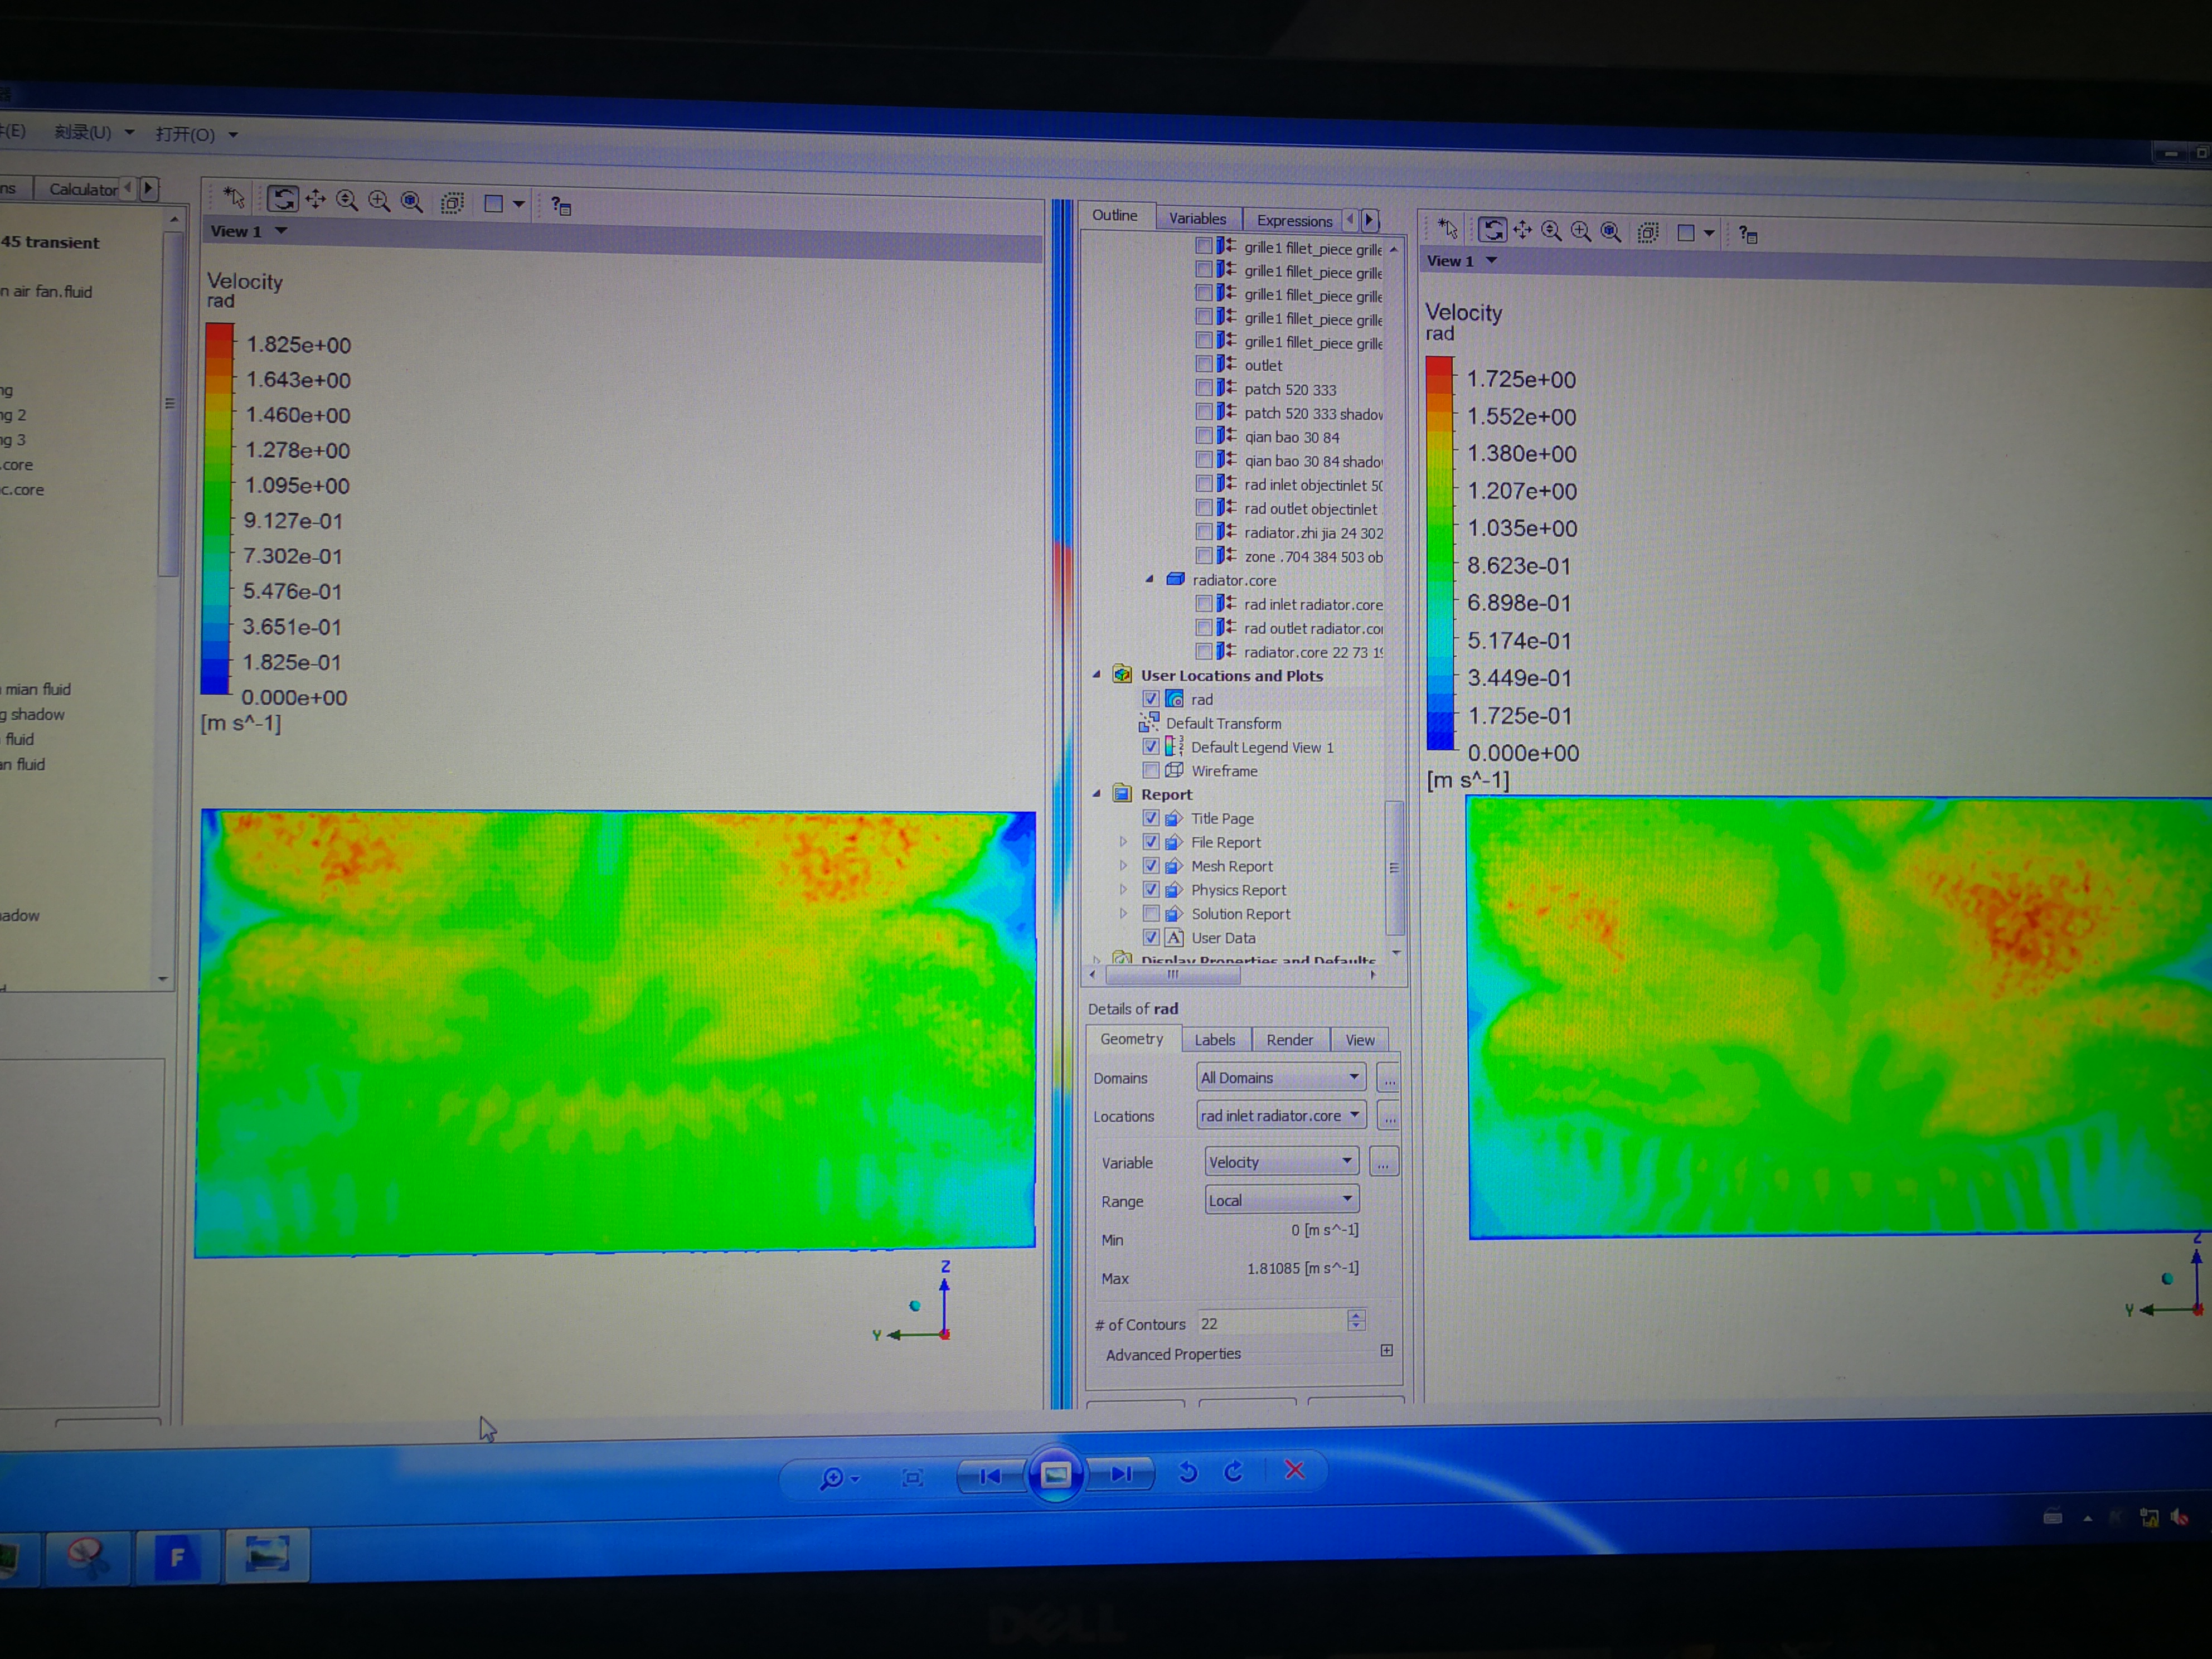Click viewport layout icon in left viewer toolbar

[493, 204]
